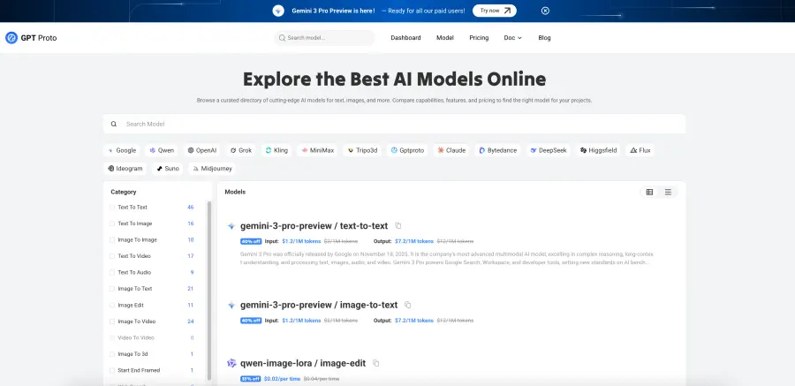Switch models to grid view
The image size is (795, 386).
649,192
